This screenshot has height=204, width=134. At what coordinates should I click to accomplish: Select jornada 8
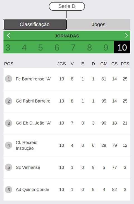[x=90, y=47]
